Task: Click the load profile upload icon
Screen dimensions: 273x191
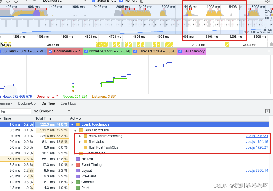Action: (26, 1)
